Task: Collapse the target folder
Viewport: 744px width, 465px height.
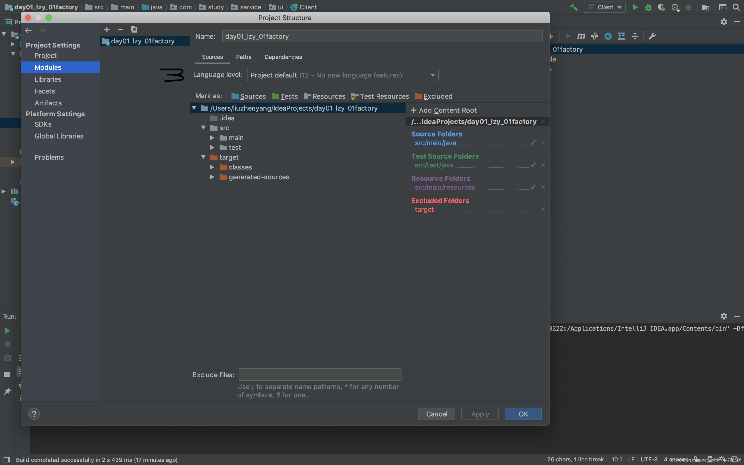Action: pos(203,157)
